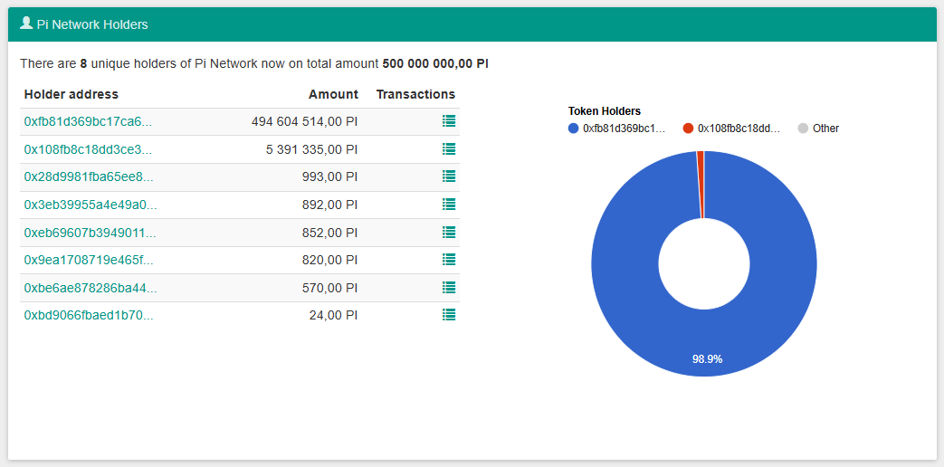944x467 pixels.
Task: Click the blue legend dot for 0xfb81d369bc1
Action: coord(573,129)
